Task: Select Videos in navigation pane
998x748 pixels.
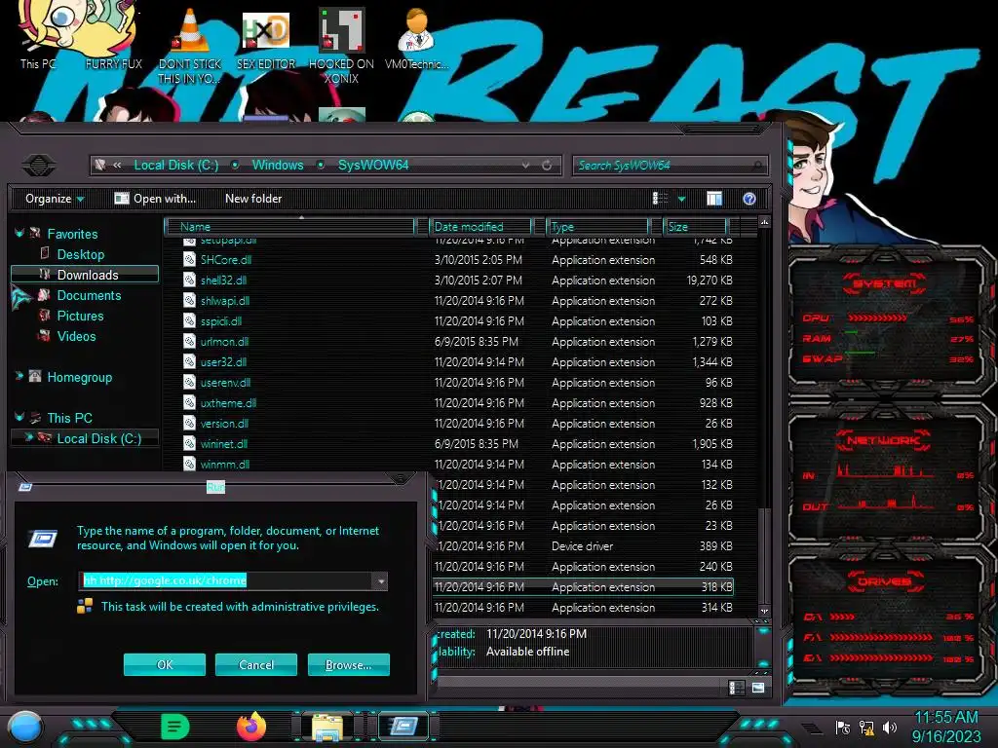Action: [76, 336]
